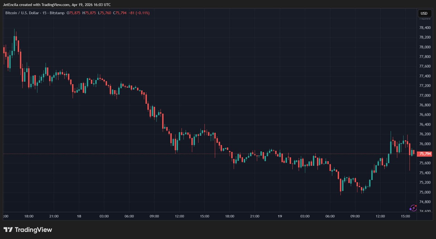This screenshot has width=436, height=239.
Task: Click the last 15:00 time axis label
Action: pyautogui.click(x=405, y=216)
